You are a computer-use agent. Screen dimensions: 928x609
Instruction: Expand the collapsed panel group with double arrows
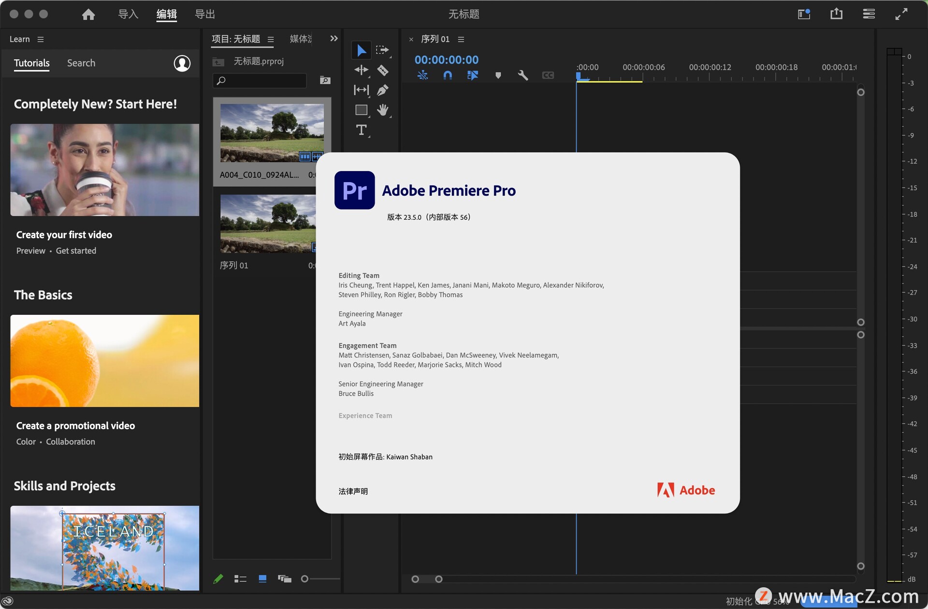tap(333, 39)
